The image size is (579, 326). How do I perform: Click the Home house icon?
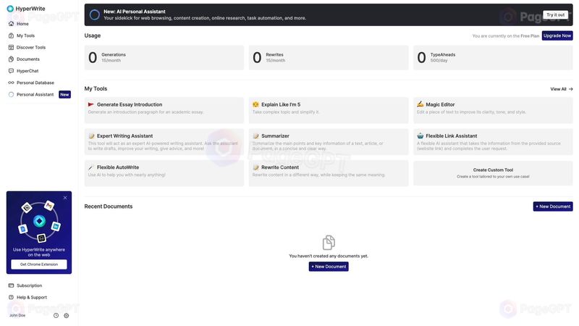click(x=11, y=24)
